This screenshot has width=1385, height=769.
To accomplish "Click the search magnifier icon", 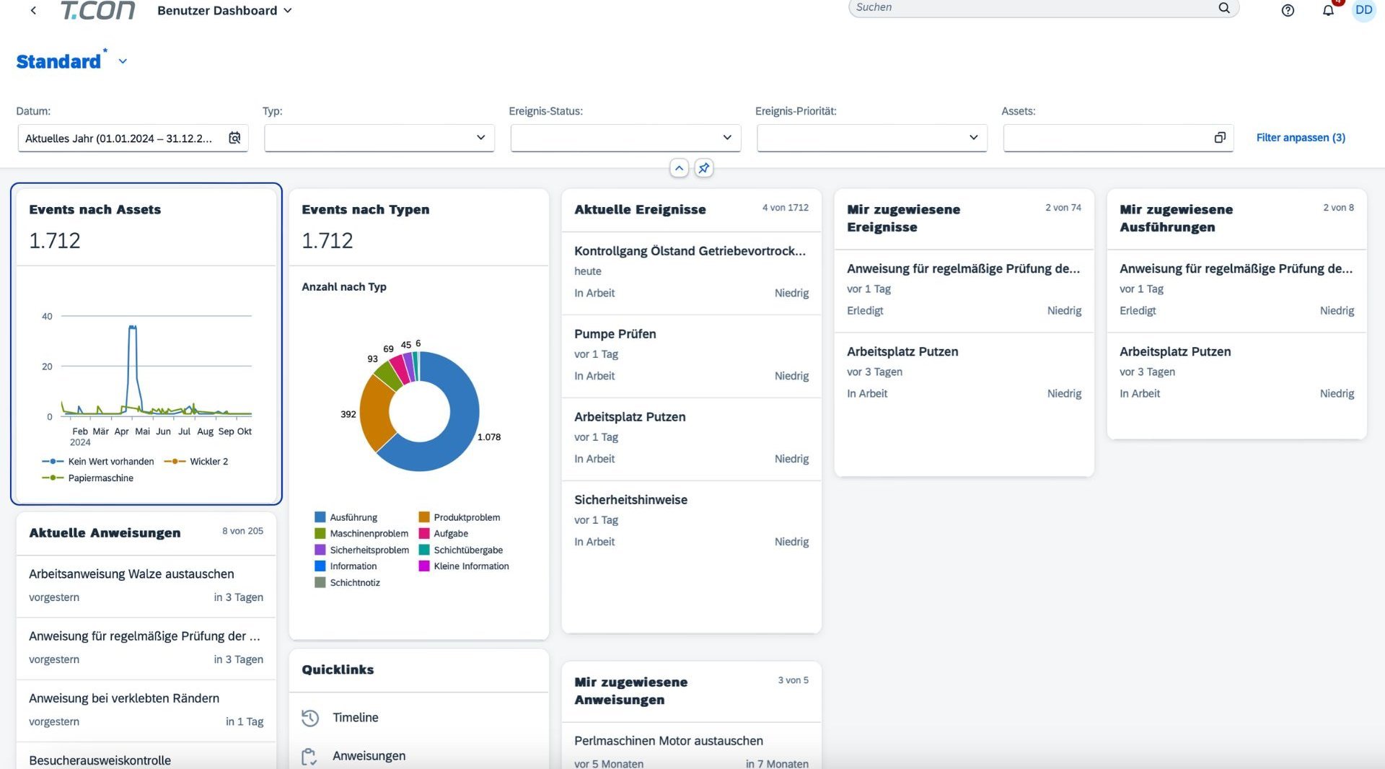I will [1224, 8].
